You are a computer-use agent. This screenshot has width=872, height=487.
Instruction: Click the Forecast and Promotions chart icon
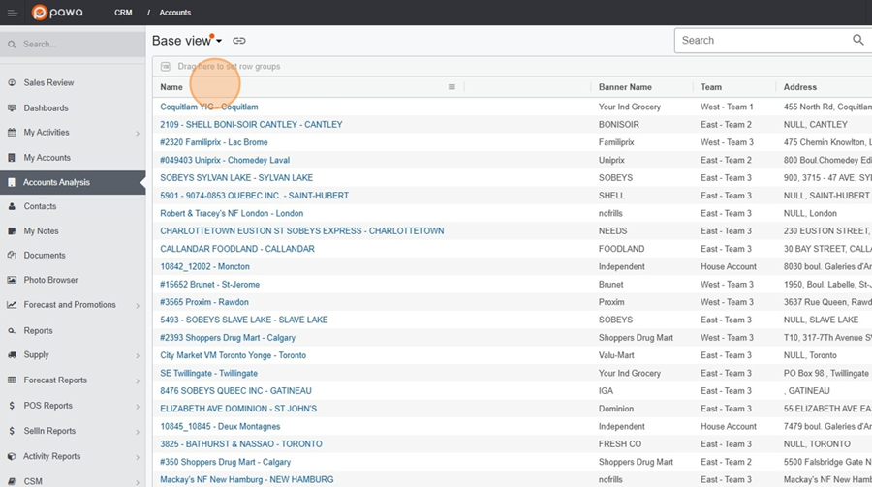tap(12, 305)
